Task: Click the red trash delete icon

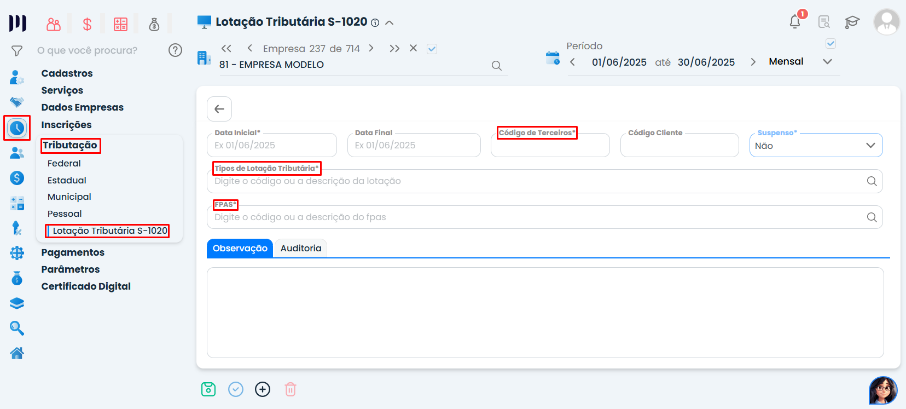Action: click(x=291, y=389)
